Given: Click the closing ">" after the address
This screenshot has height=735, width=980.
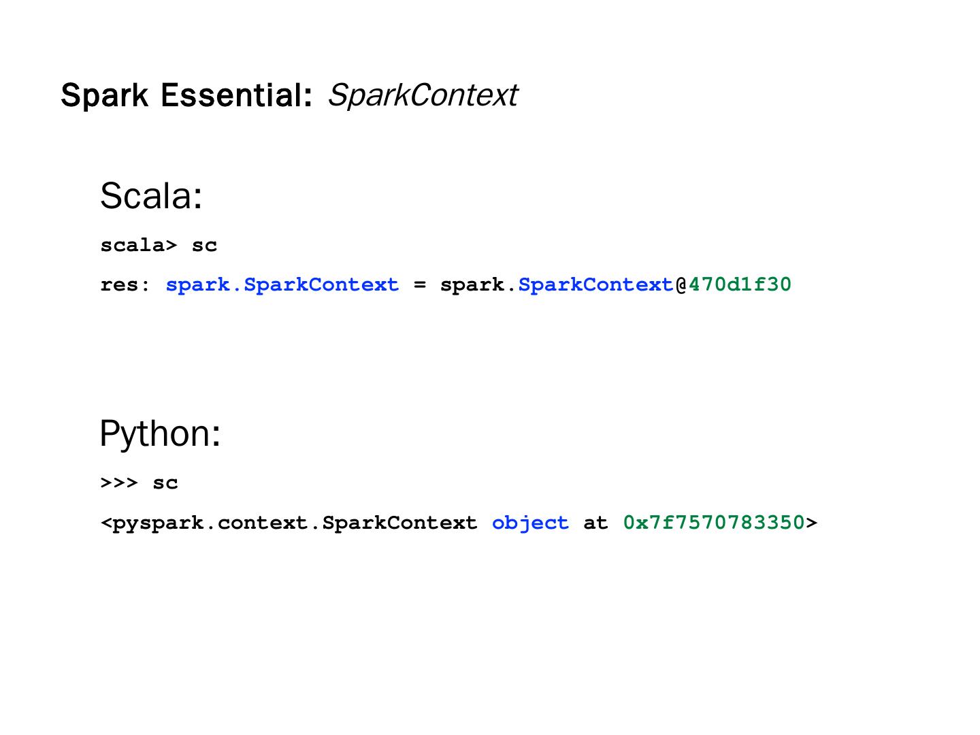Looking at the screenshot, I should 811,523.
